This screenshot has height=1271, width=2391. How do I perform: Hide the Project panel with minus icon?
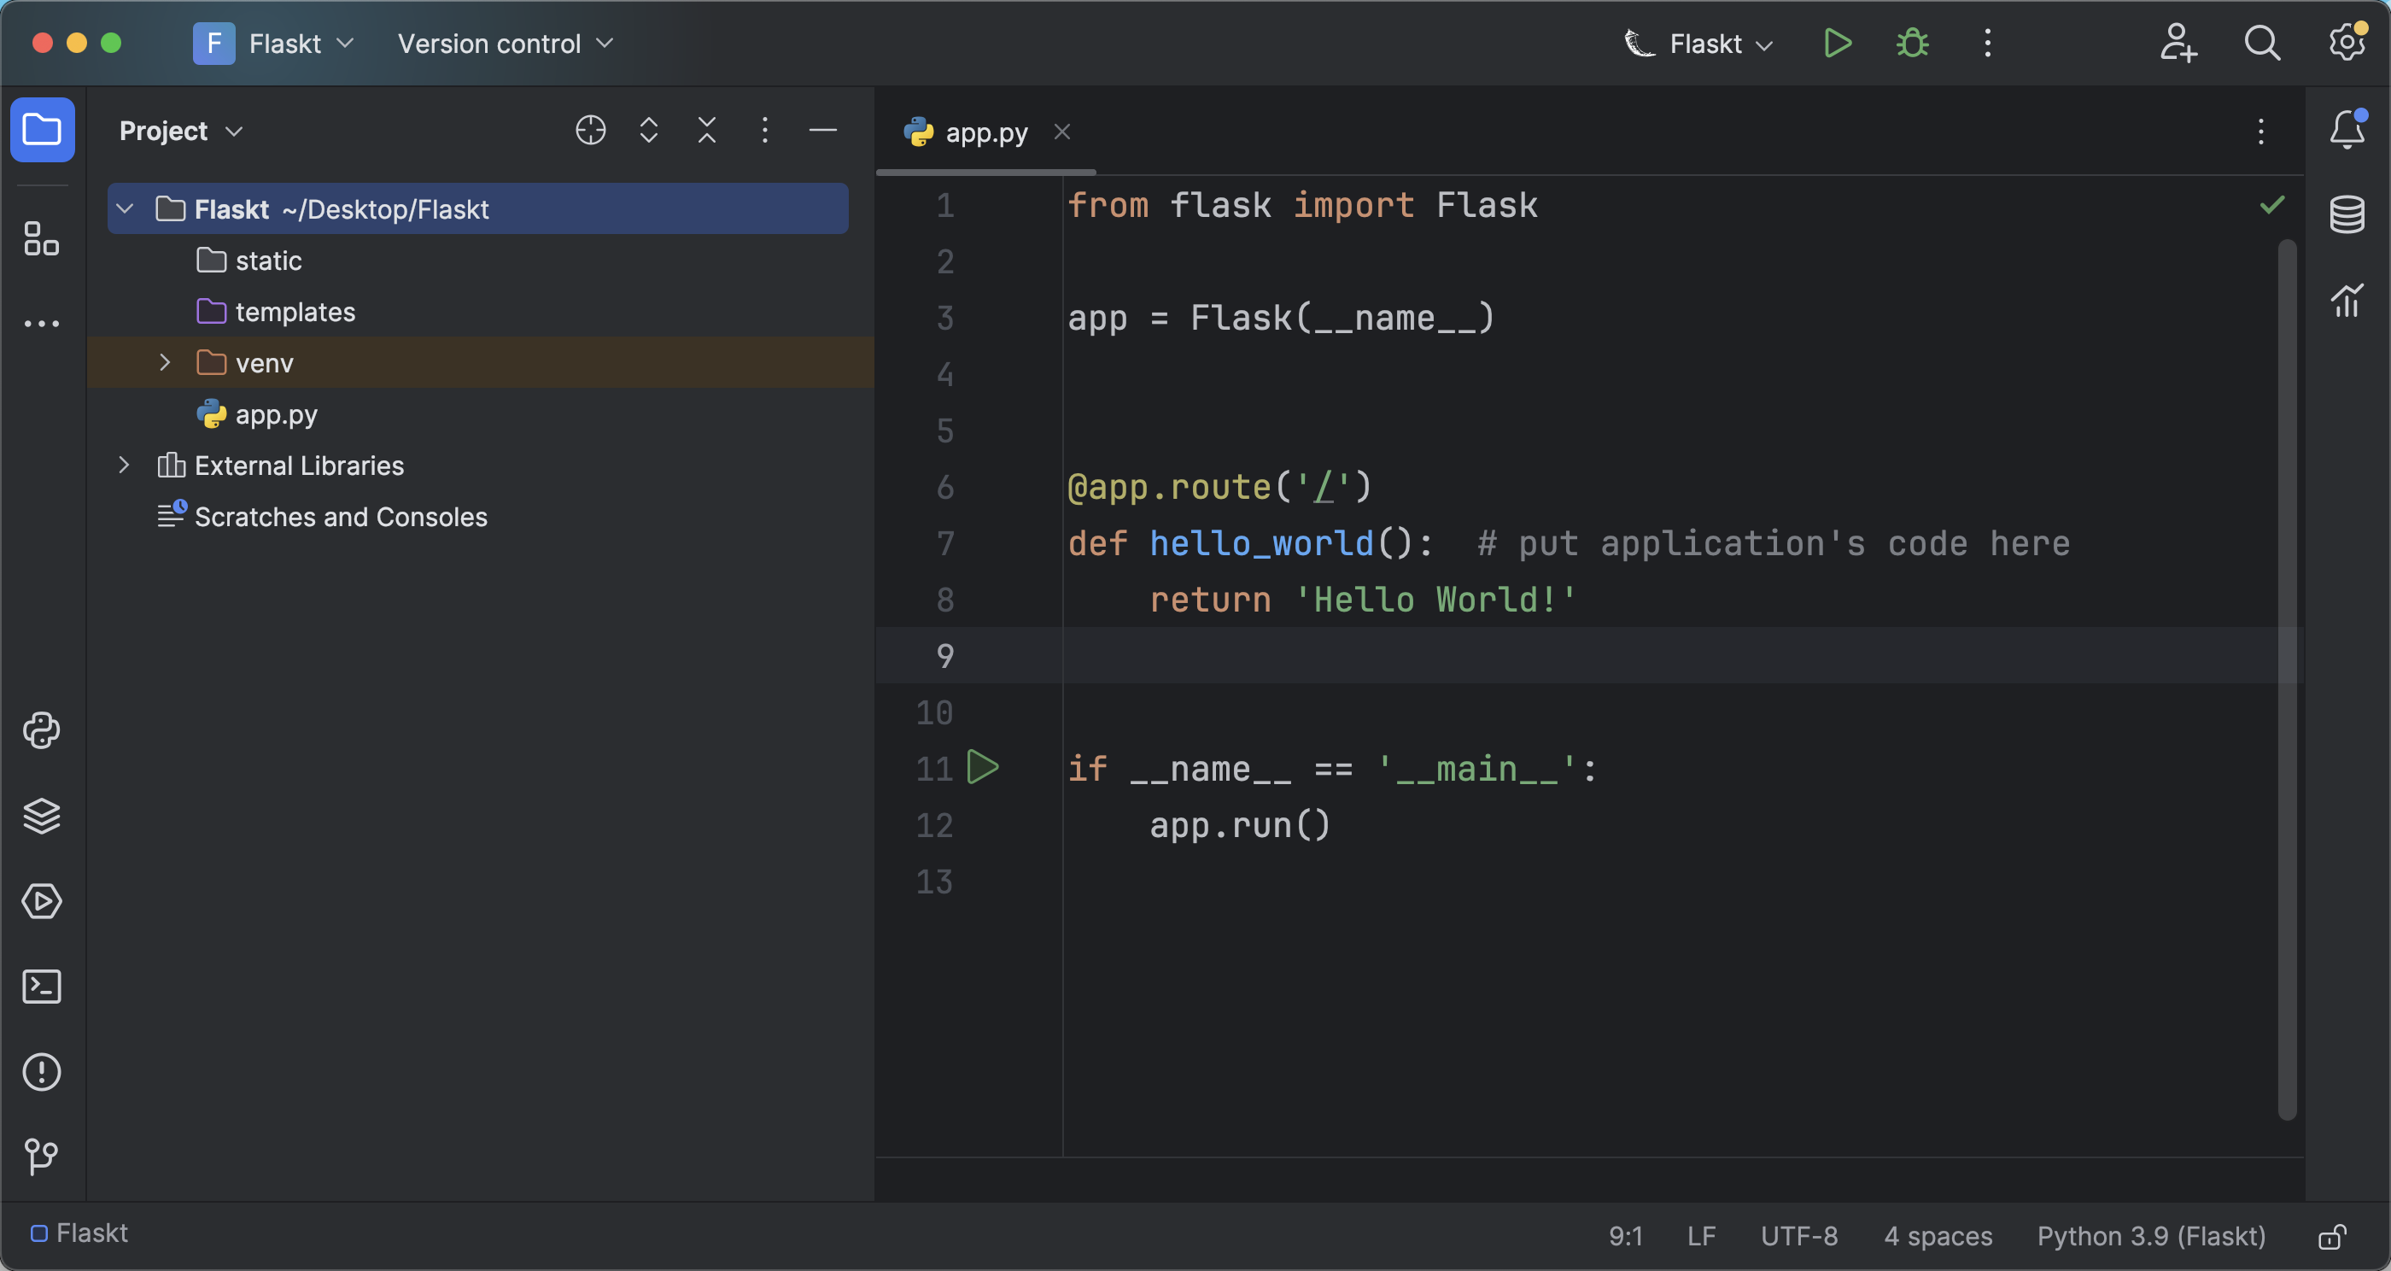(823, 130)
